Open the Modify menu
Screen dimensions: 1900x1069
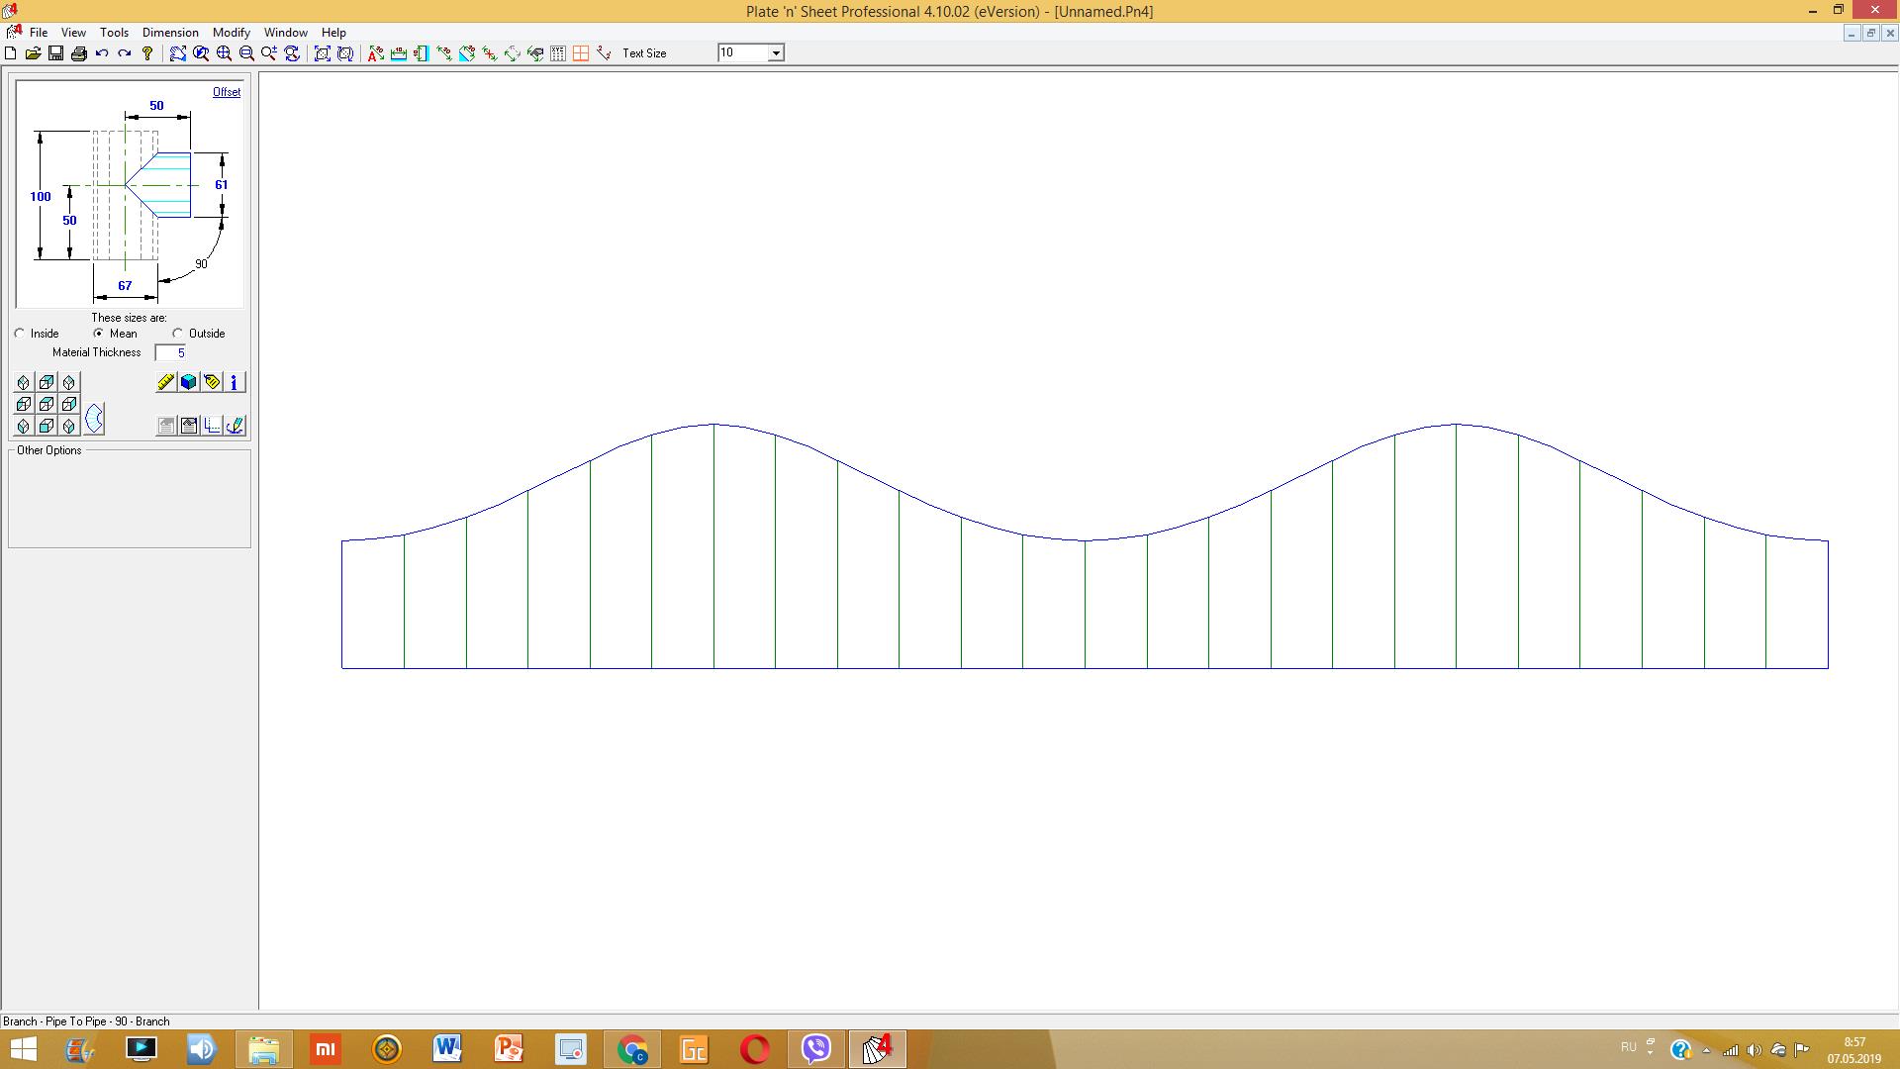pyautogui.click(x=231, y=33)
